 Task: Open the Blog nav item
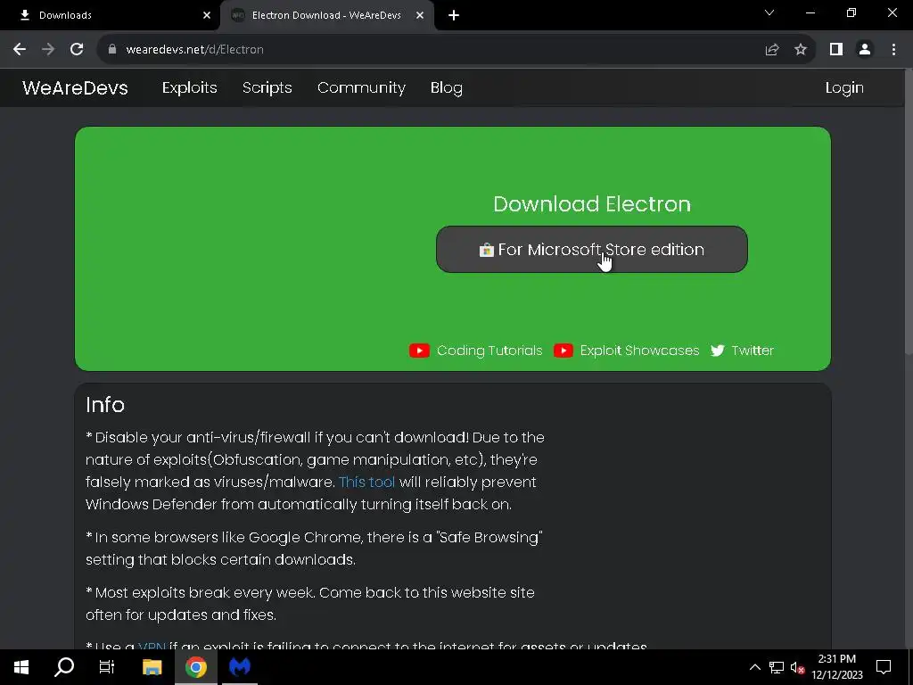[x=447, y=88]
